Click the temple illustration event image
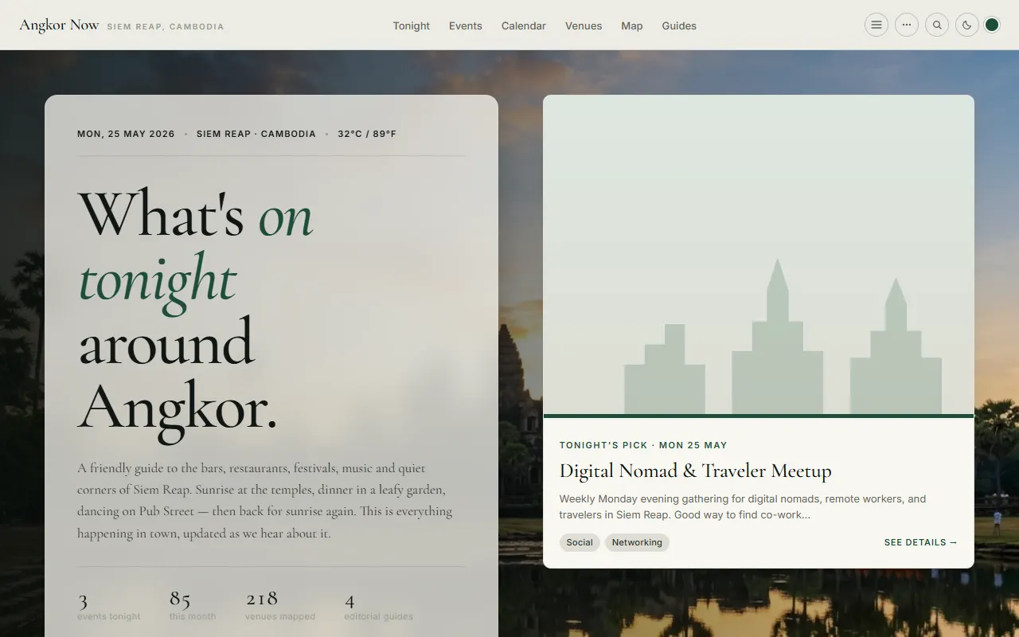This screenshot has height=637, width=1019. click(759, 255)
